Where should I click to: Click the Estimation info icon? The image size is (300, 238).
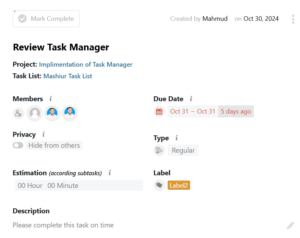pos(110,173)
